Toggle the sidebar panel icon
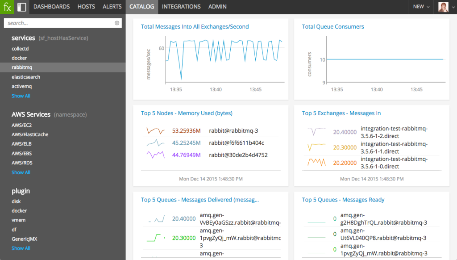 tap(21, 7)
